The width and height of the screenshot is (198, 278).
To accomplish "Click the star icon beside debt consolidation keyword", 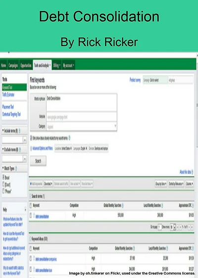I will click(x=34, y=216).
